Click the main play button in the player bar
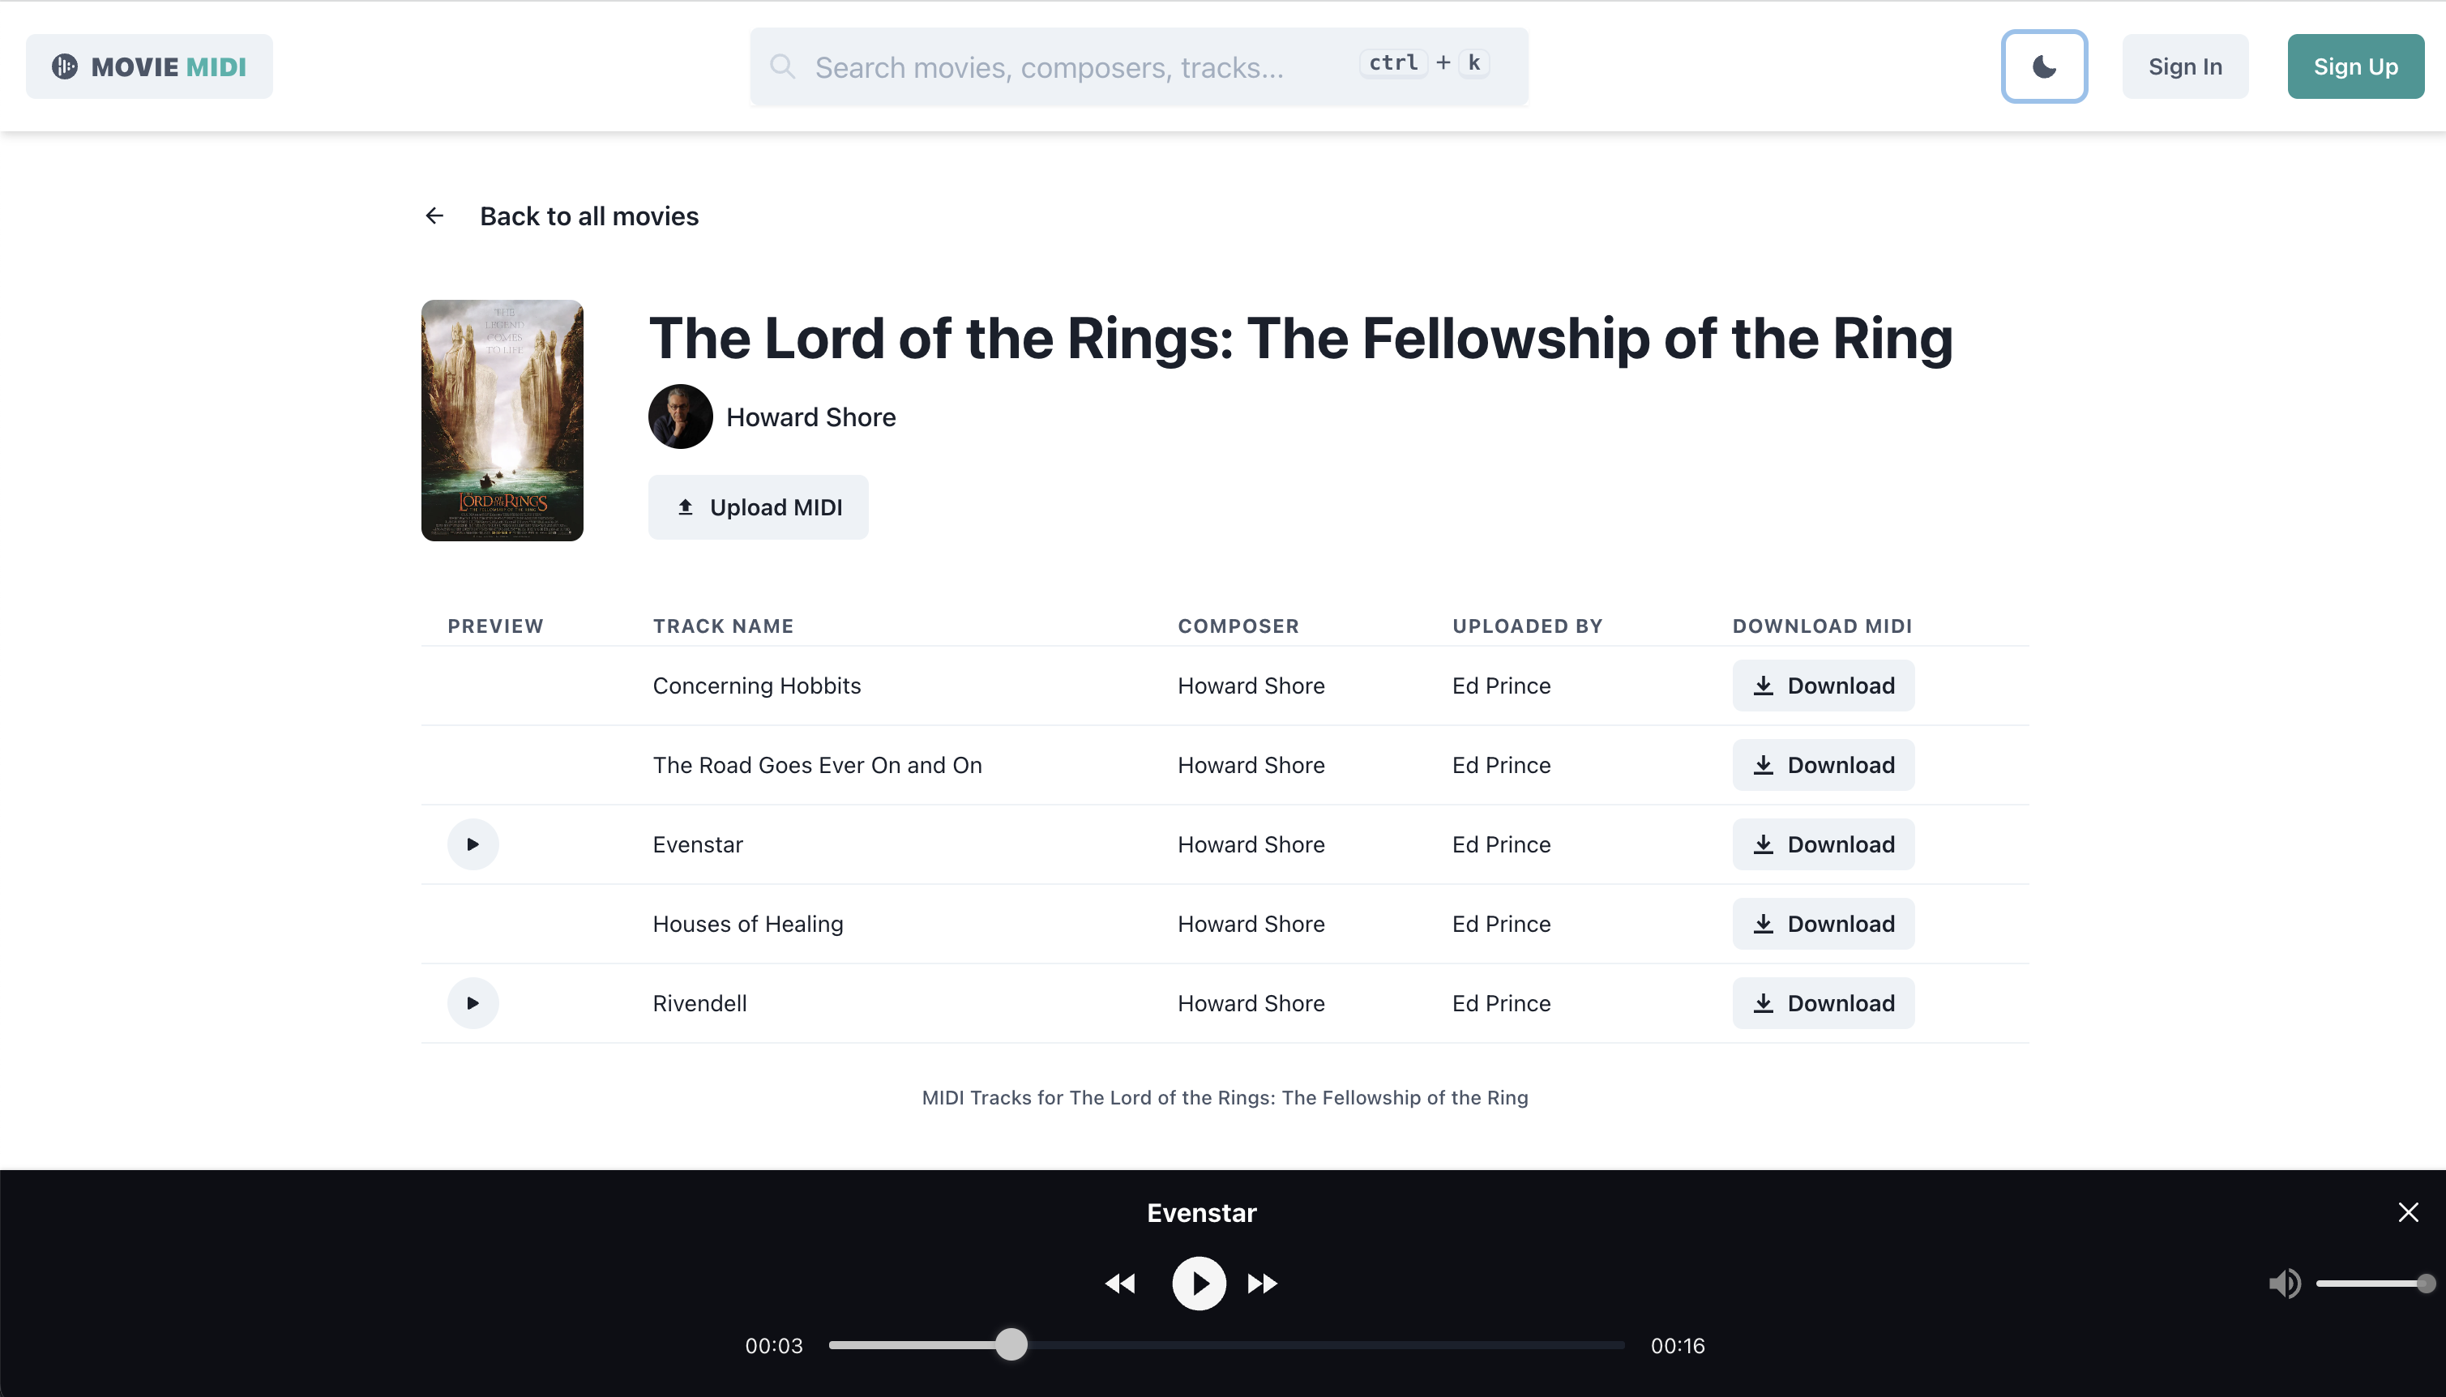The image size is (2446, 1397). [x=1199, y=1283]
